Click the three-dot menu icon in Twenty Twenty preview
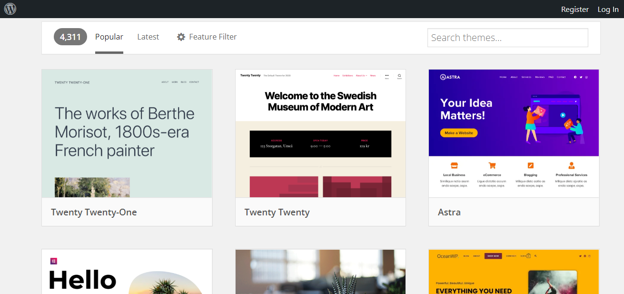This screenshot has width=624, height=294. (x=386, y=75)
